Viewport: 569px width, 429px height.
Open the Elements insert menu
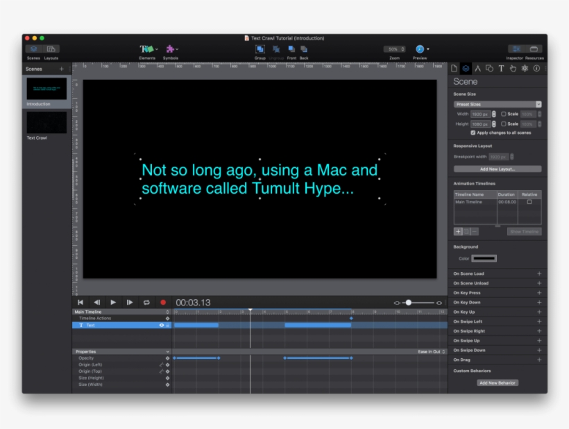(147, 49)
